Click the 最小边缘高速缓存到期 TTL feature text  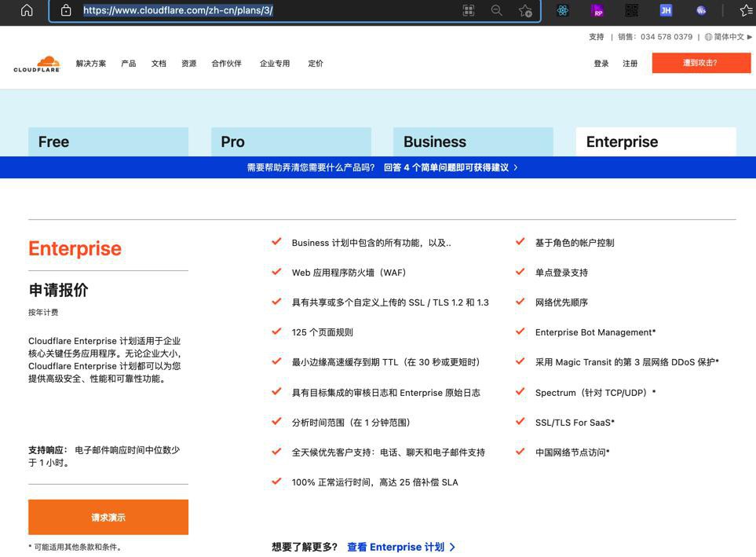click(386, 362)
